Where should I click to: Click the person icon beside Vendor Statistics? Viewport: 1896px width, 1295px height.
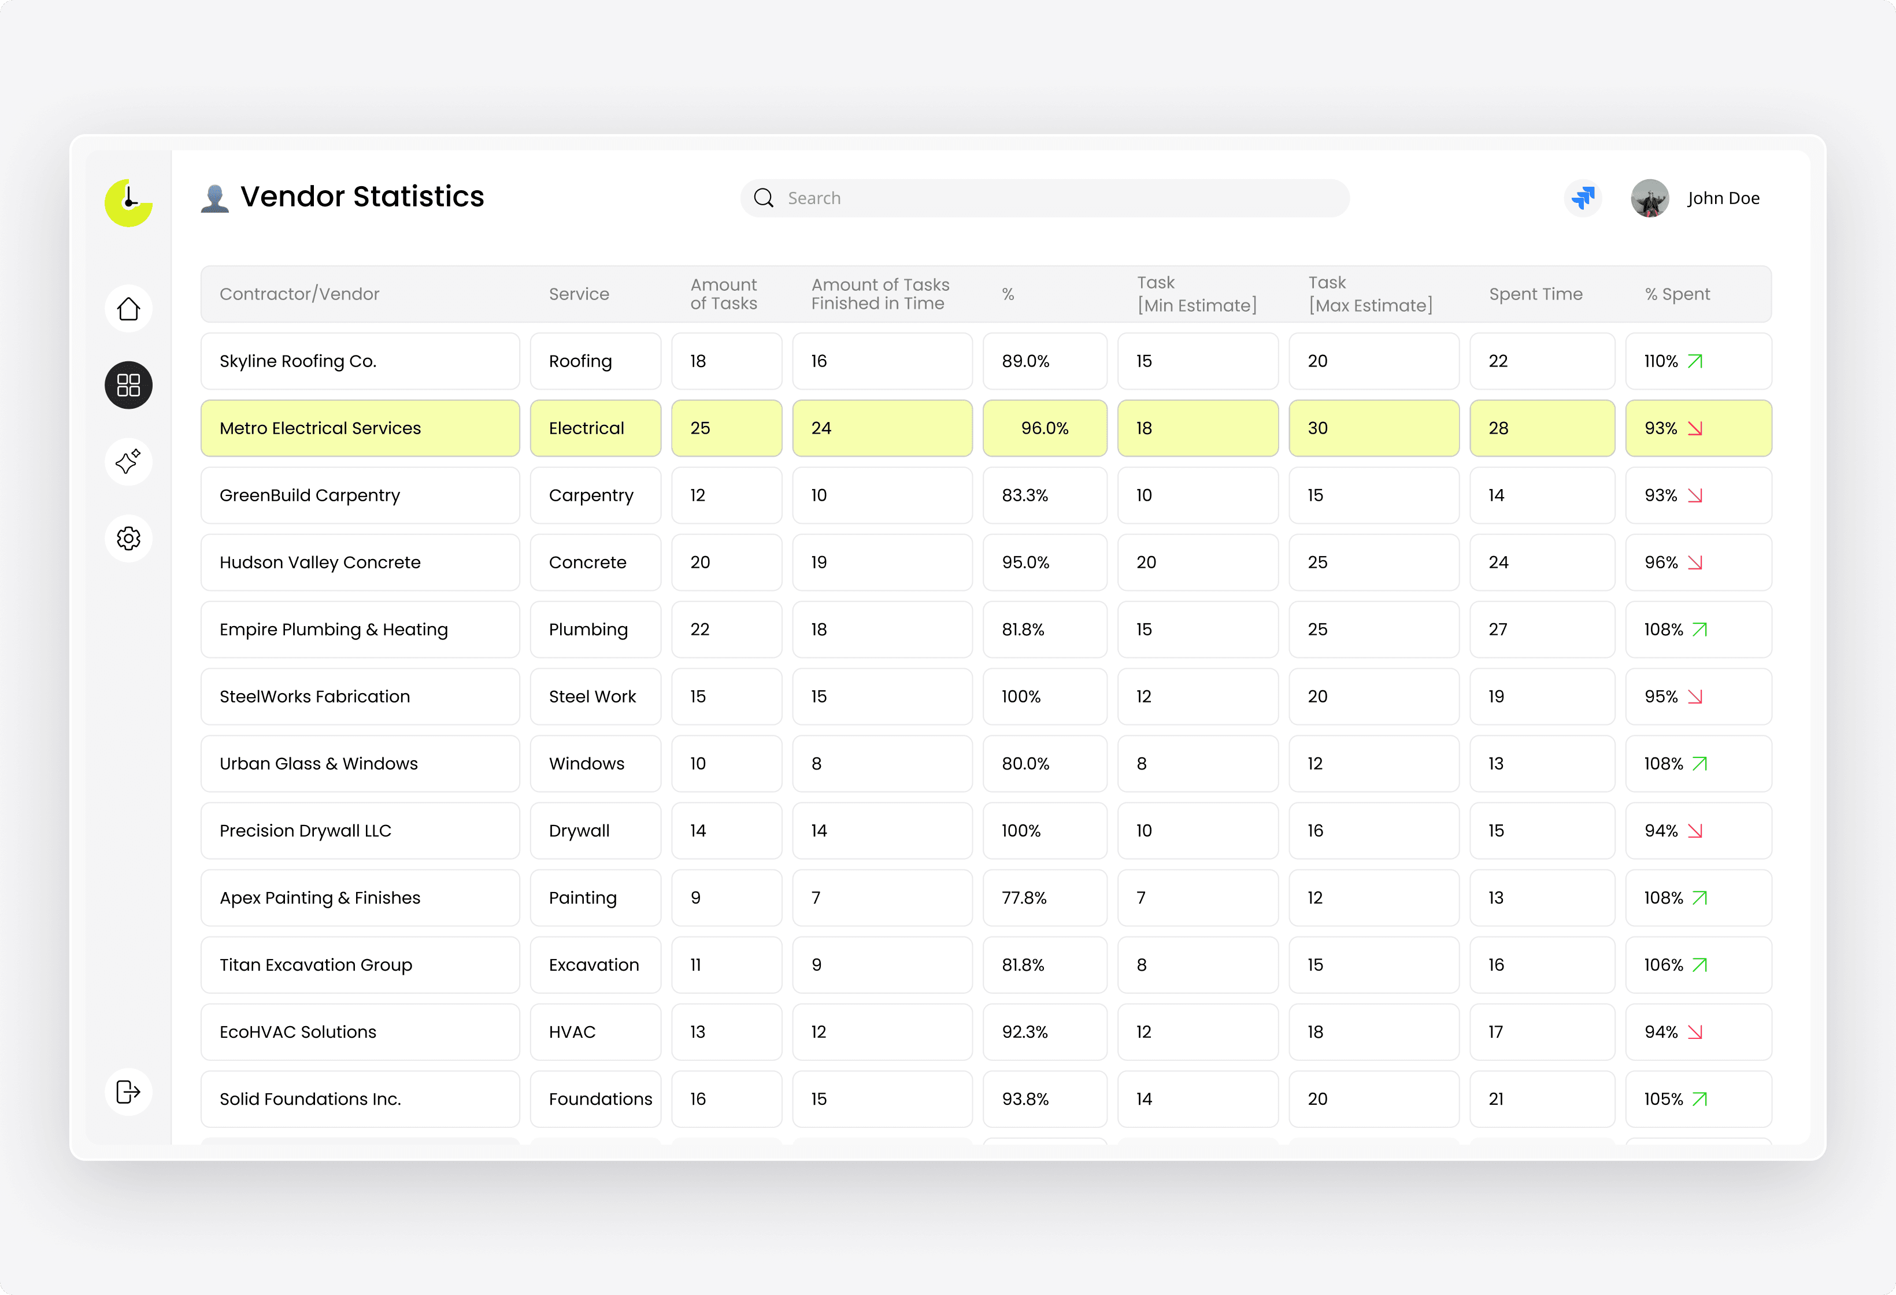click(214, 198)
